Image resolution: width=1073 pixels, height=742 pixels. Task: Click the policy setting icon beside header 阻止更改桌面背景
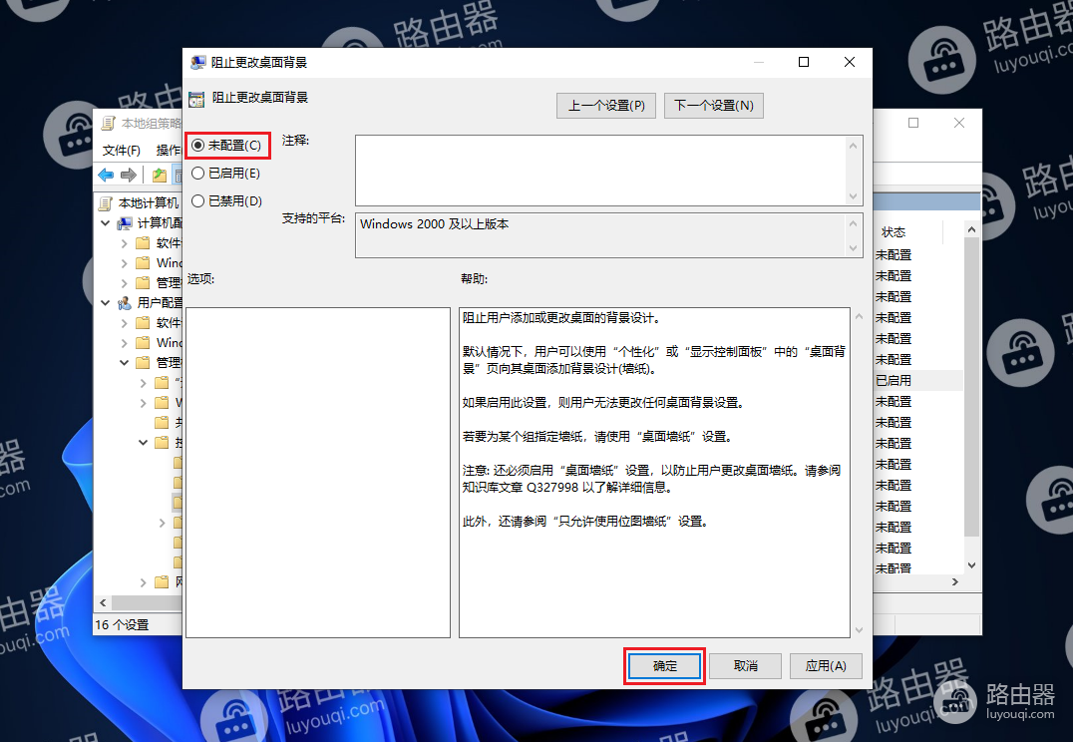[196, 100]
